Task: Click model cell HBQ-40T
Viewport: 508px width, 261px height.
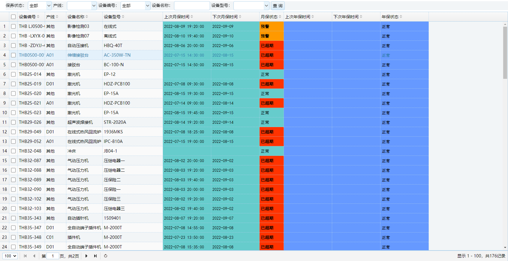Action: pos(113,46)
